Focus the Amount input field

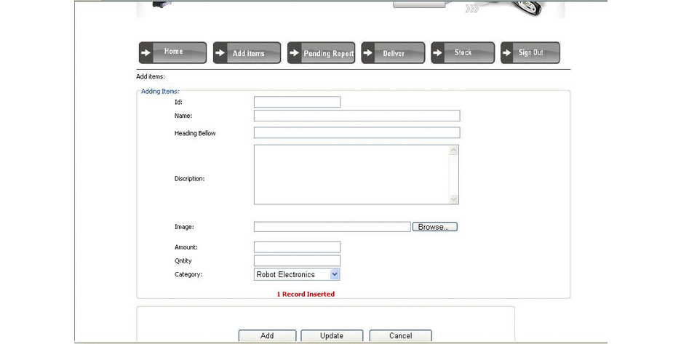(x=297, y=247)
